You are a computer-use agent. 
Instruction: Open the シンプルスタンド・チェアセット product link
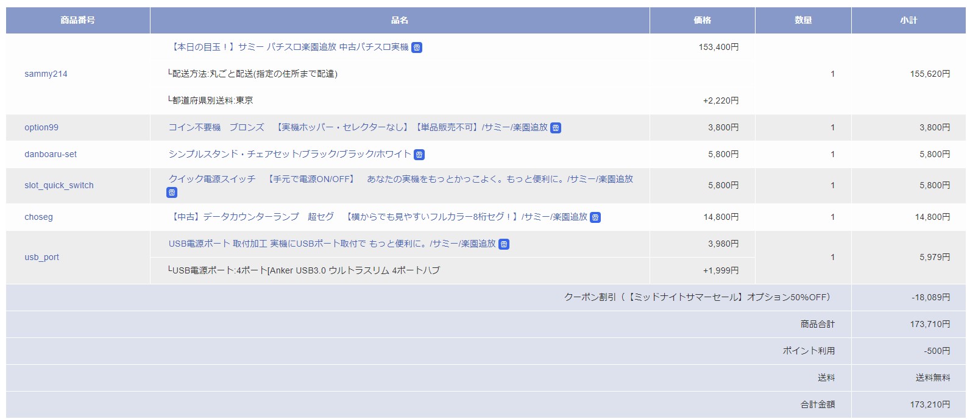pyautogui.click(x=289, y=154)
